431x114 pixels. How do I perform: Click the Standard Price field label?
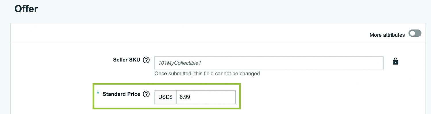[122, 94]
